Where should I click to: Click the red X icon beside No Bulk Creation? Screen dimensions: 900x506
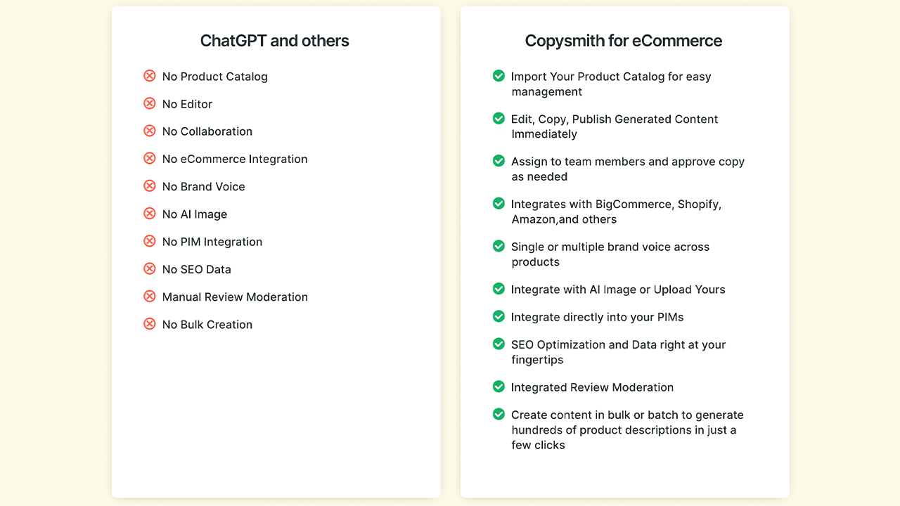(x=149, y=324)
